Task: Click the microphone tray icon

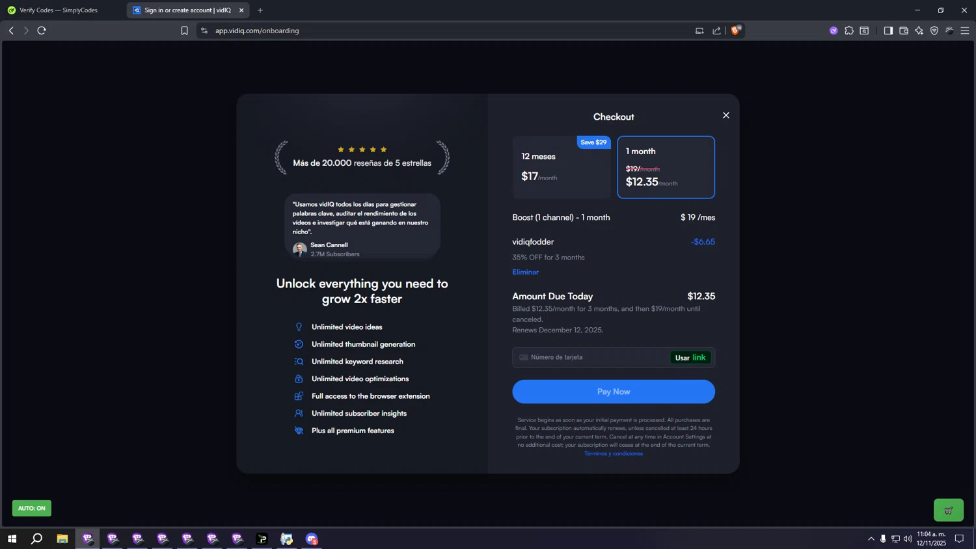Action: click(883, 539)
